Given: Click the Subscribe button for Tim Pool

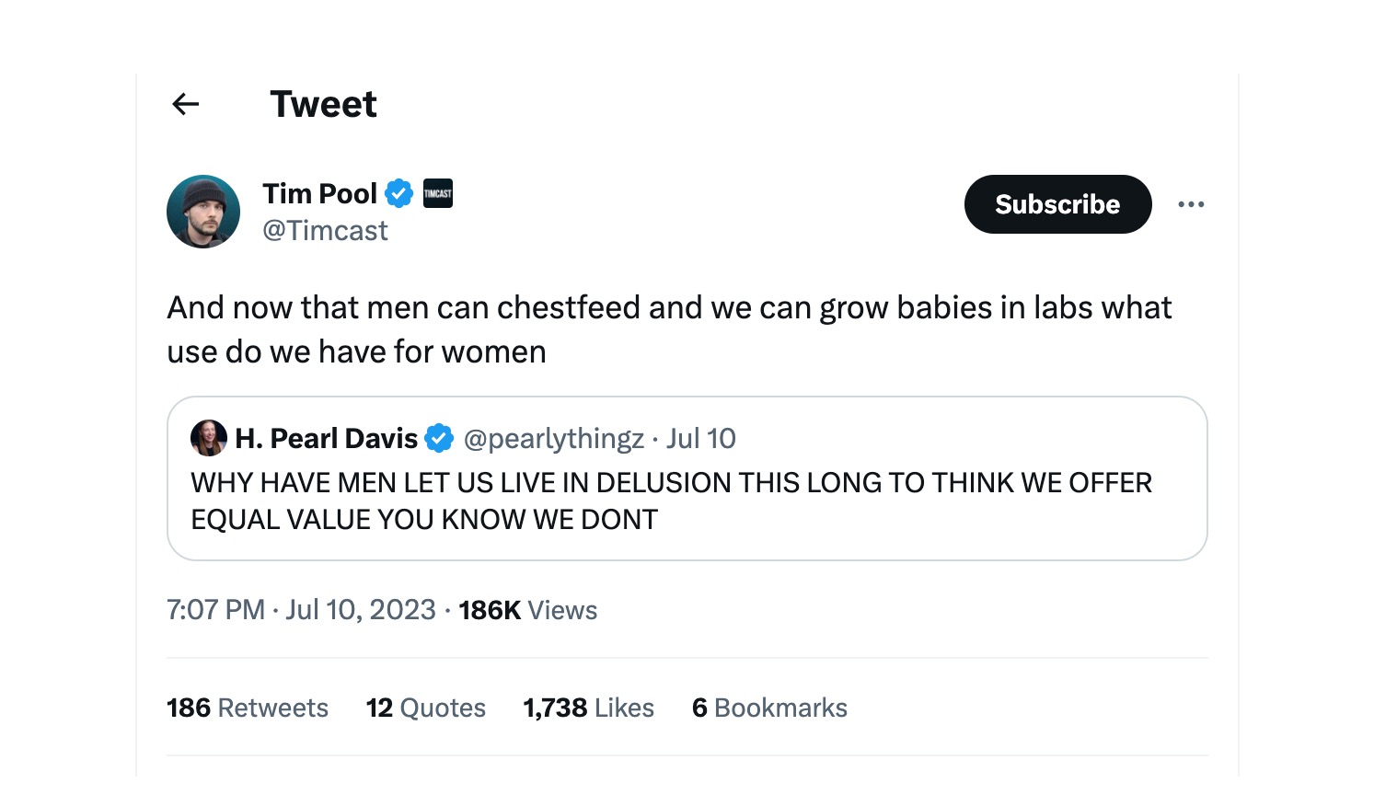Looking at the screenshot, I should 1056,204.
